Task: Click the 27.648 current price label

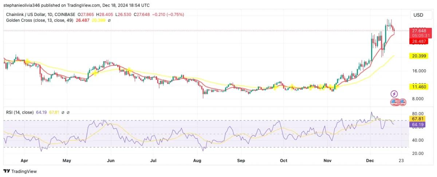Action: [420, 31]
